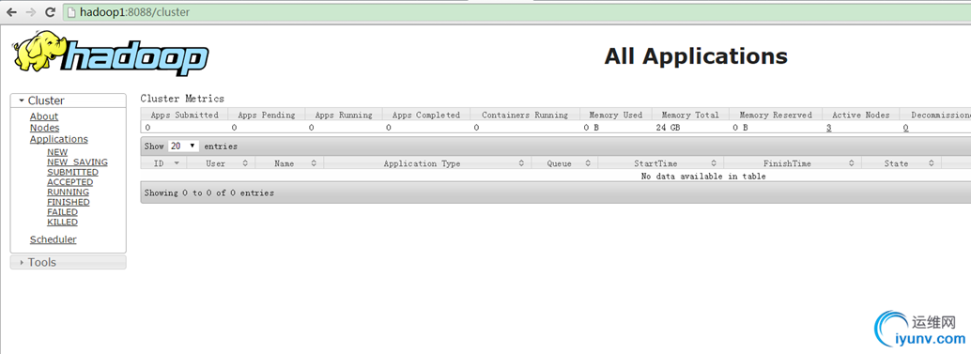Image resolution: width=971 pixels, height=354 pixels.
Task: Open the Show entries count dropdown
Action: click(183, 146)
